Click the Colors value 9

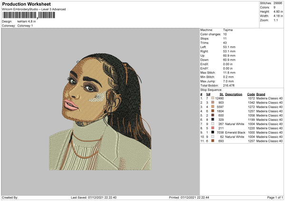(x=274, y=8)
